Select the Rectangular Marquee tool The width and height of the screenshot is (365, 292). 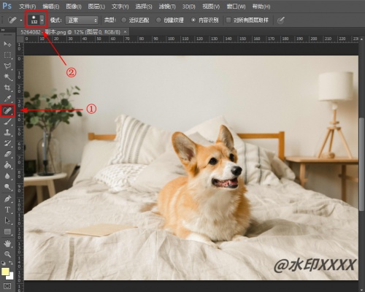tap(7, 55)
